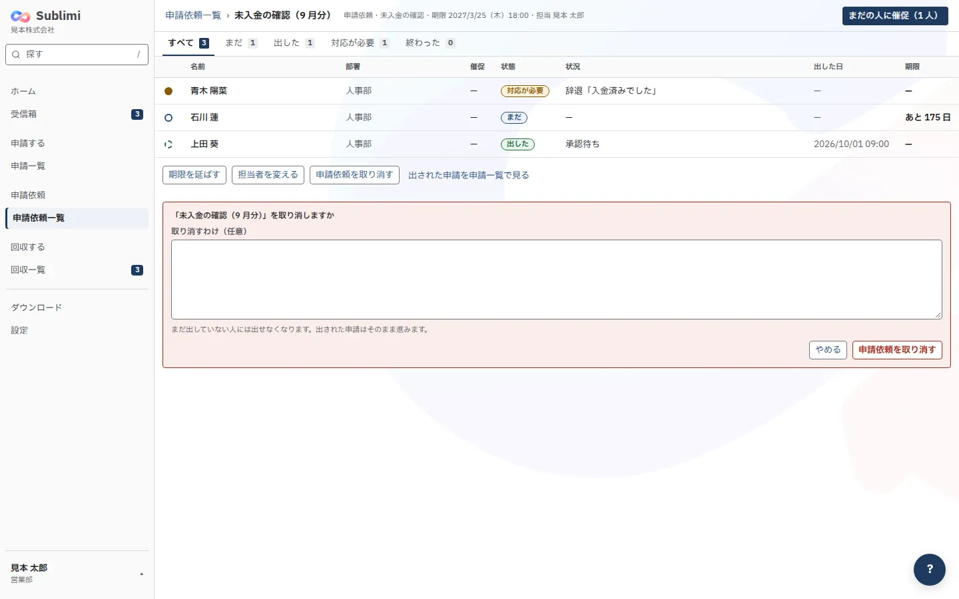
Task: Open 申請一覧 in the sidebar
Action: [77, 166]
